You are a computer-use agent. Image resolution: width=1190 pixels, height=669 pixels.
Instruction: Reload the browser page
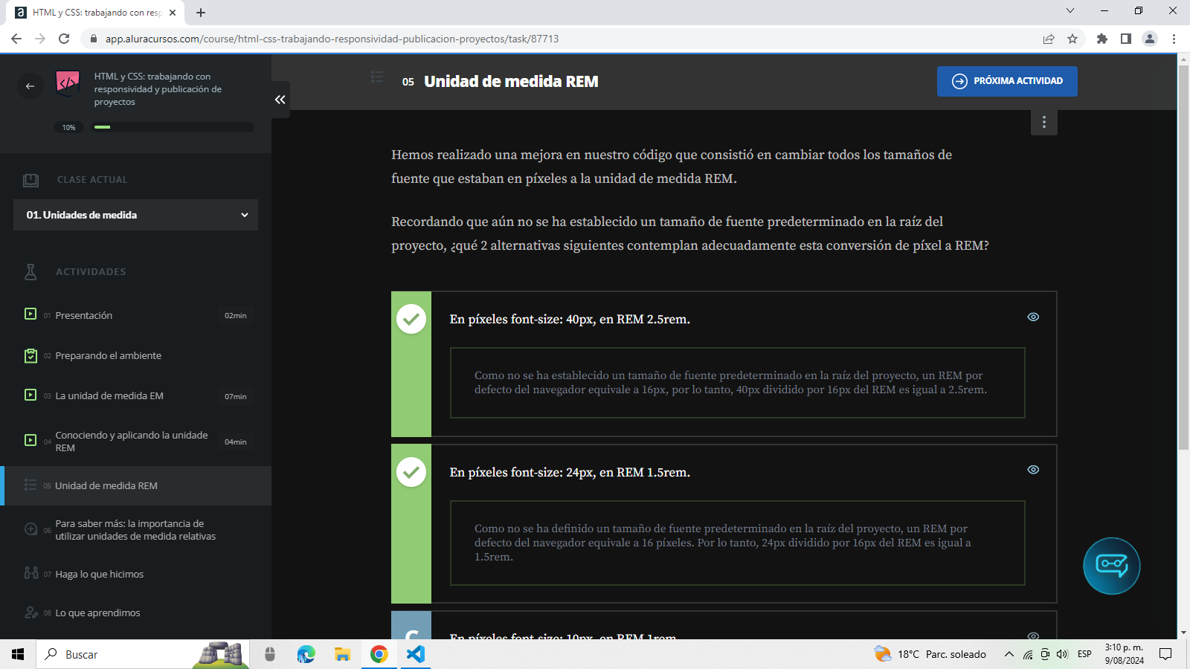pos(64,39)
